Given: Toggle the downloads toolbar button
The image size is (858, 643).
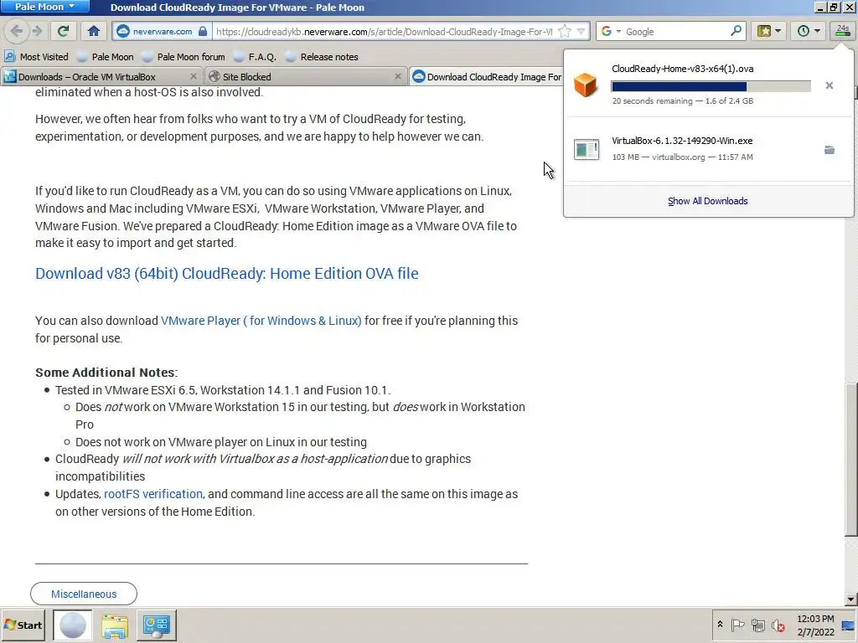Looking at the screenshot, I should coord(843,31).
